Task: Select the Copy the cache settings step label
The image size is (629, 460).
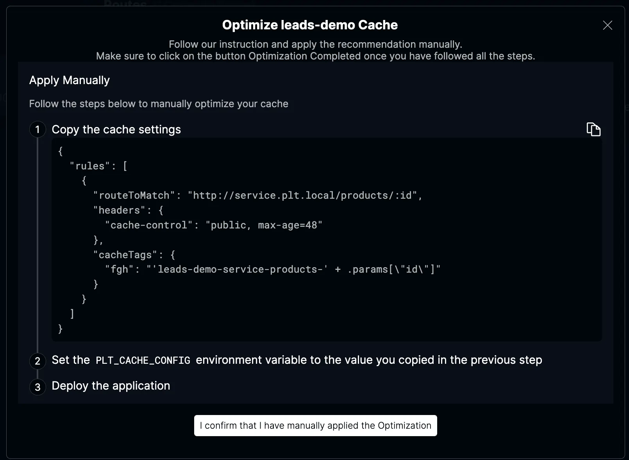Action: (x=116, y=129)
